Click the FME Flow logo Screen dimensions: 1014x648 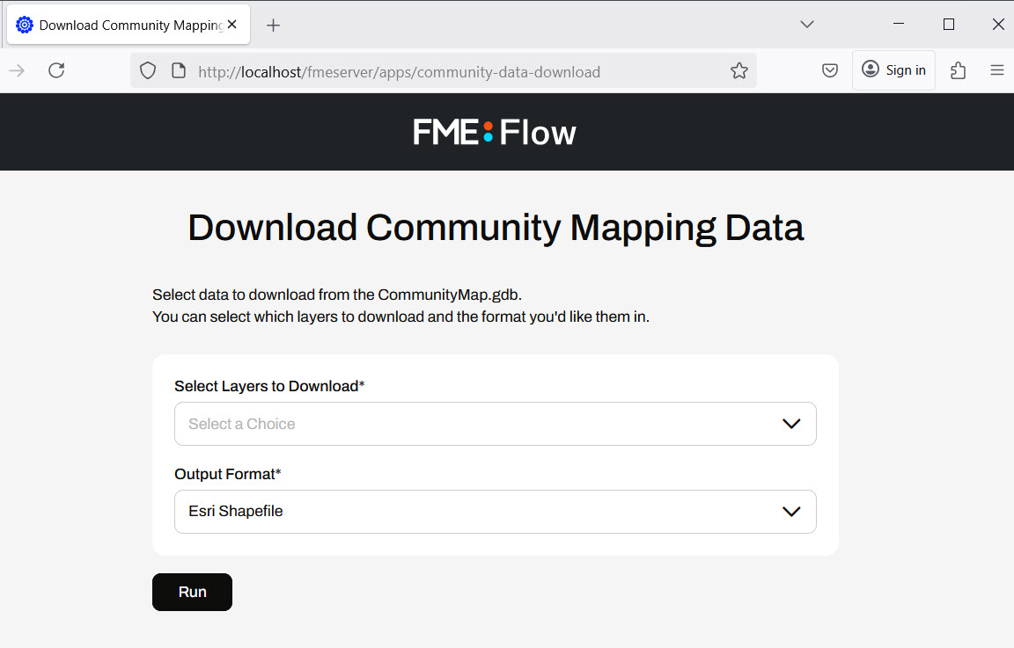[495, 133]
